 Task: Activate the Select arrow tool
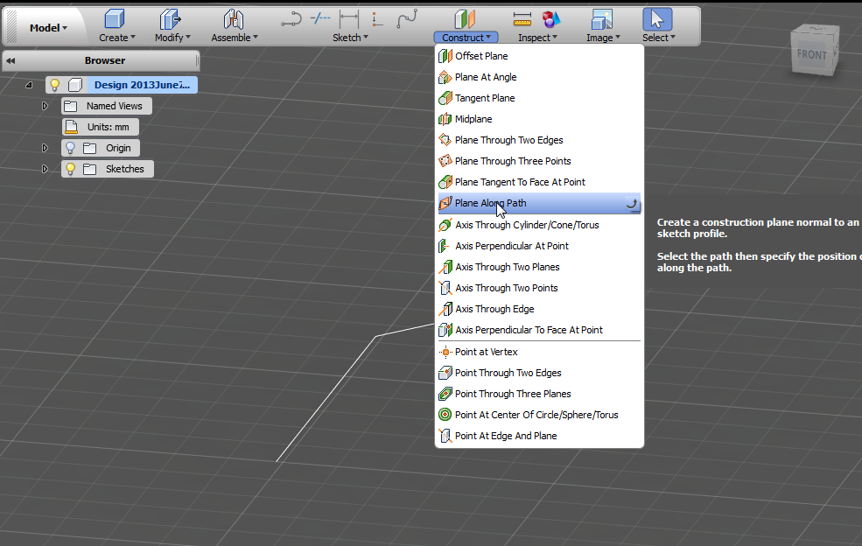coord(657,17)
